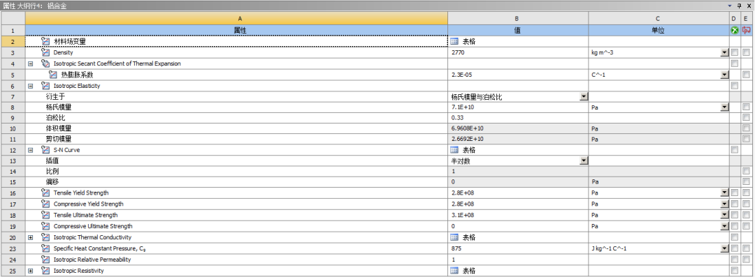Click the 体积模量 value 6.9608E+10
The image size is (755, 277).
[x=517, y=128]
